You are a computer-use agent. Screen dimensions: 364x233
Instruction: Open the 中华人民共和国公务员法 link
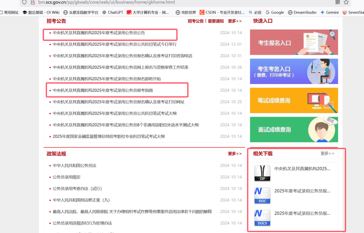click(74, 166)
